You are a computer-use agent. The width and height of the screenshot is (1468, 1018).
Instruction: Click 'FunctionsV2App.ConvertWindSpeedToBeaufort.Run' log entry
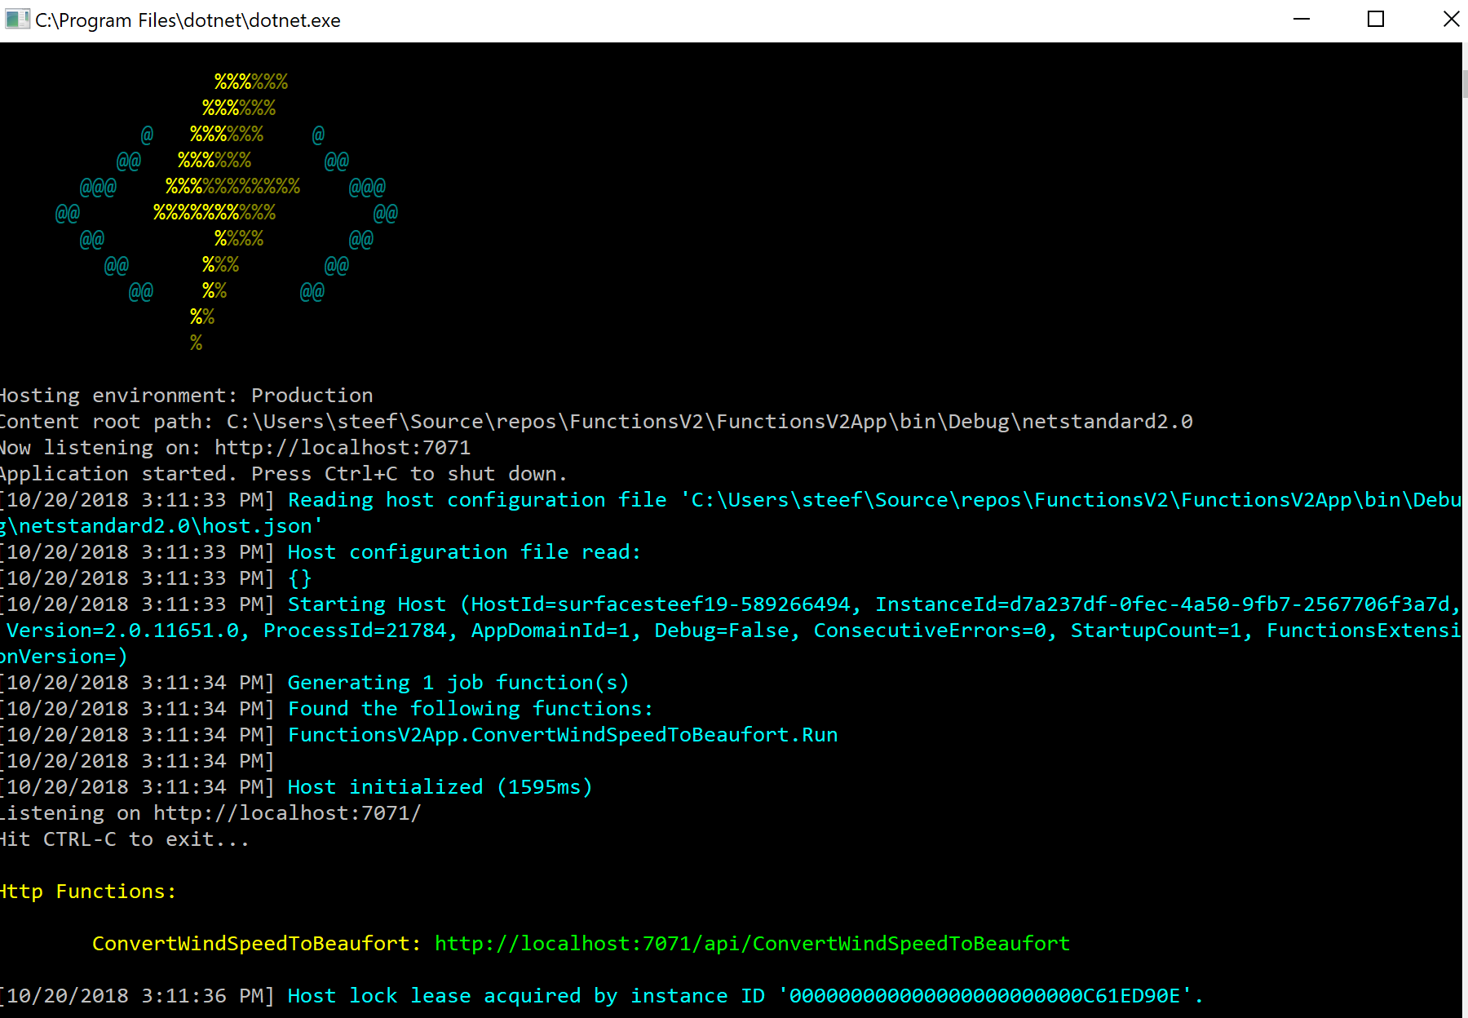(562, 735)
